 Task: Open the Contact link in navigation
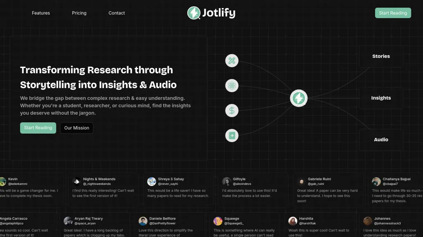tap(116, 13)
